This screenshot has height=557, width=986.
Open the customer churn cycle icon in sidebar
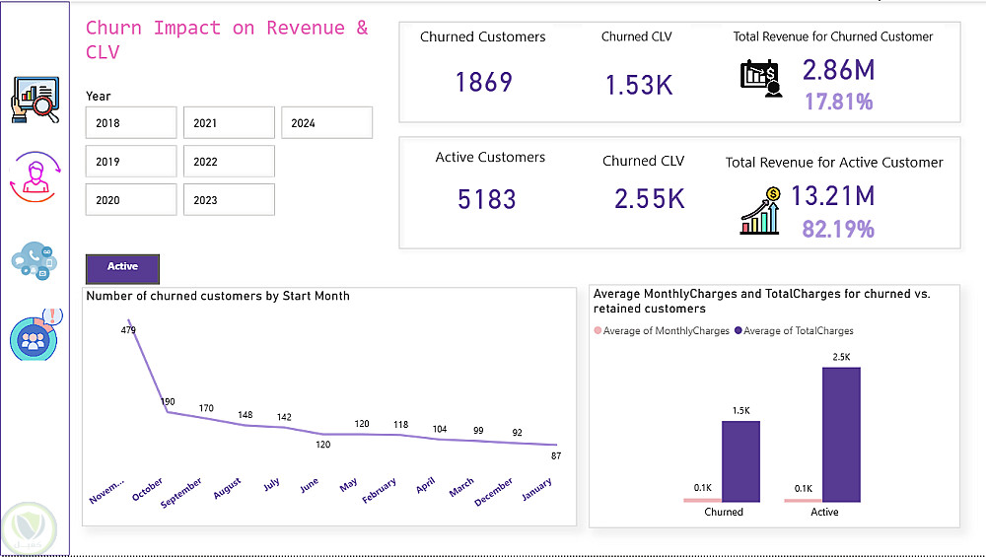(x=35, y=176)
